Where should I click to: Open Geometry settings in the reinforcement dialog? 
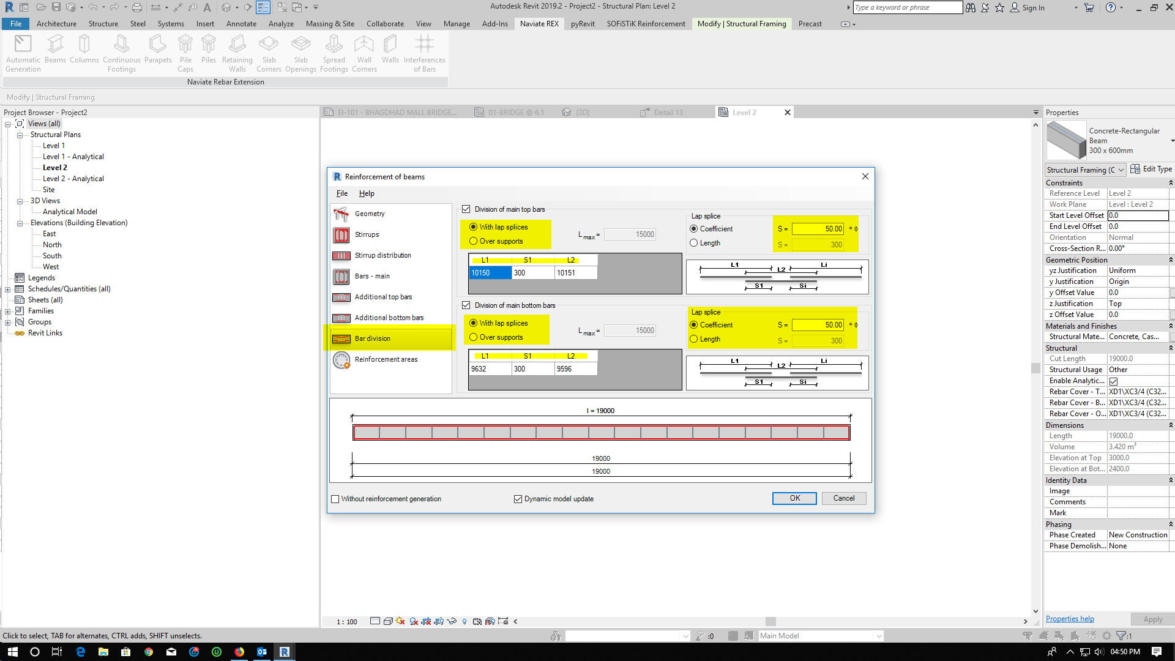click(370, 214)
